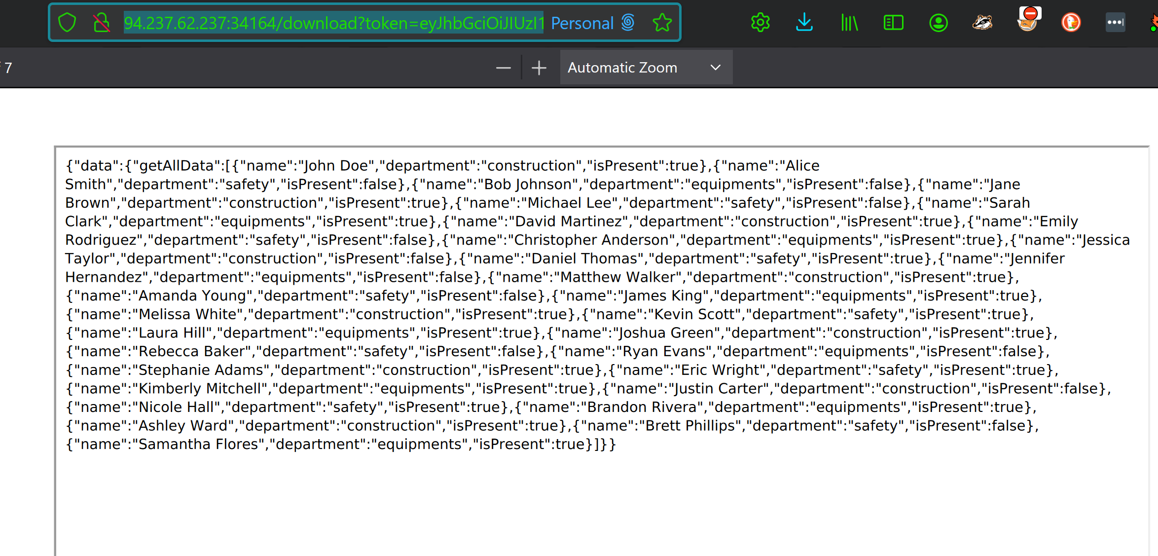Focus the URL address bar
This screenshot has width=1158, height=556.
[x=333, y=23]
